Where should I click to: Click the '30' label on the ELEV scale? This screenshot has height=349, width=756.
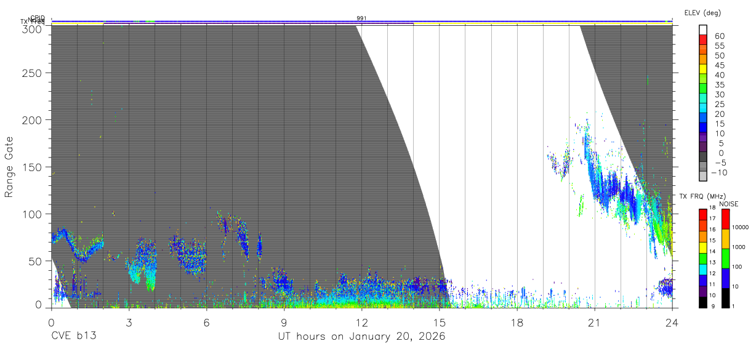click(719, 95)
